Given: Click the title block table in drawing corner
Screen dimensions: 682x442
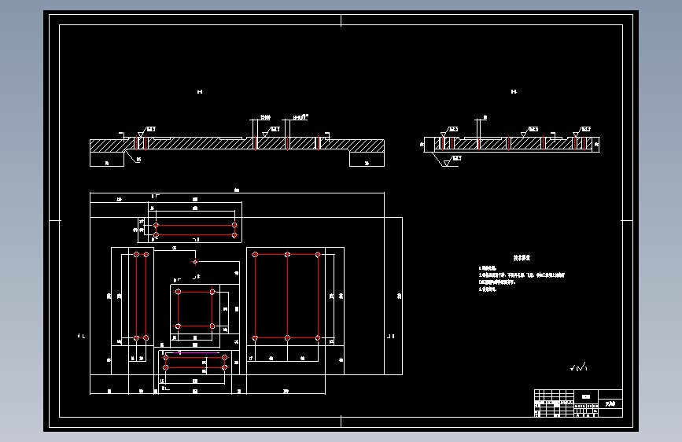Looking at the screenshot, I should click(578, 403).
